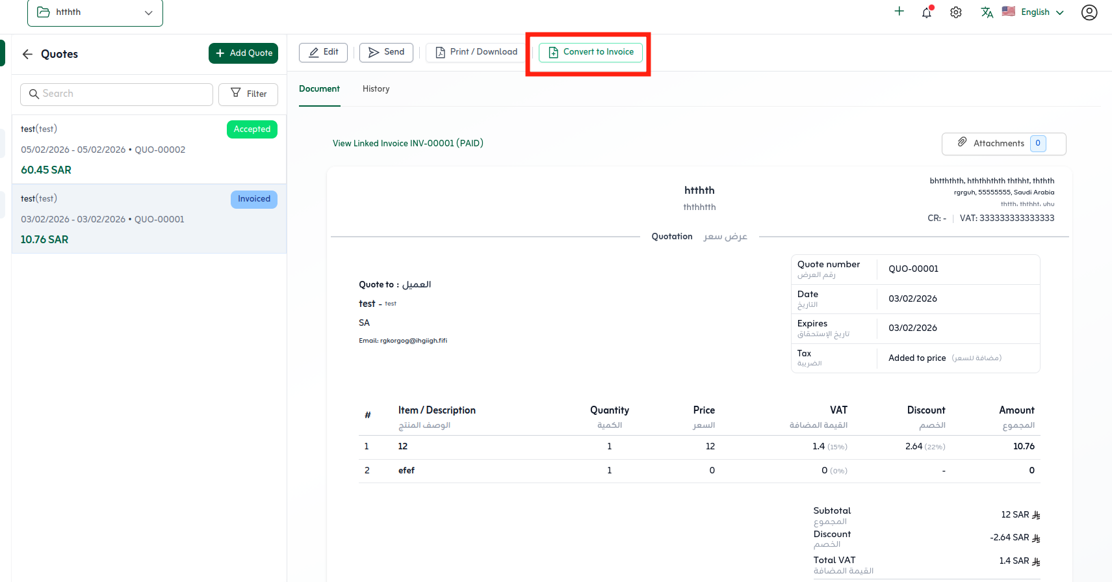Open View Linked Invoice INV-00001 link

(408, 143)
